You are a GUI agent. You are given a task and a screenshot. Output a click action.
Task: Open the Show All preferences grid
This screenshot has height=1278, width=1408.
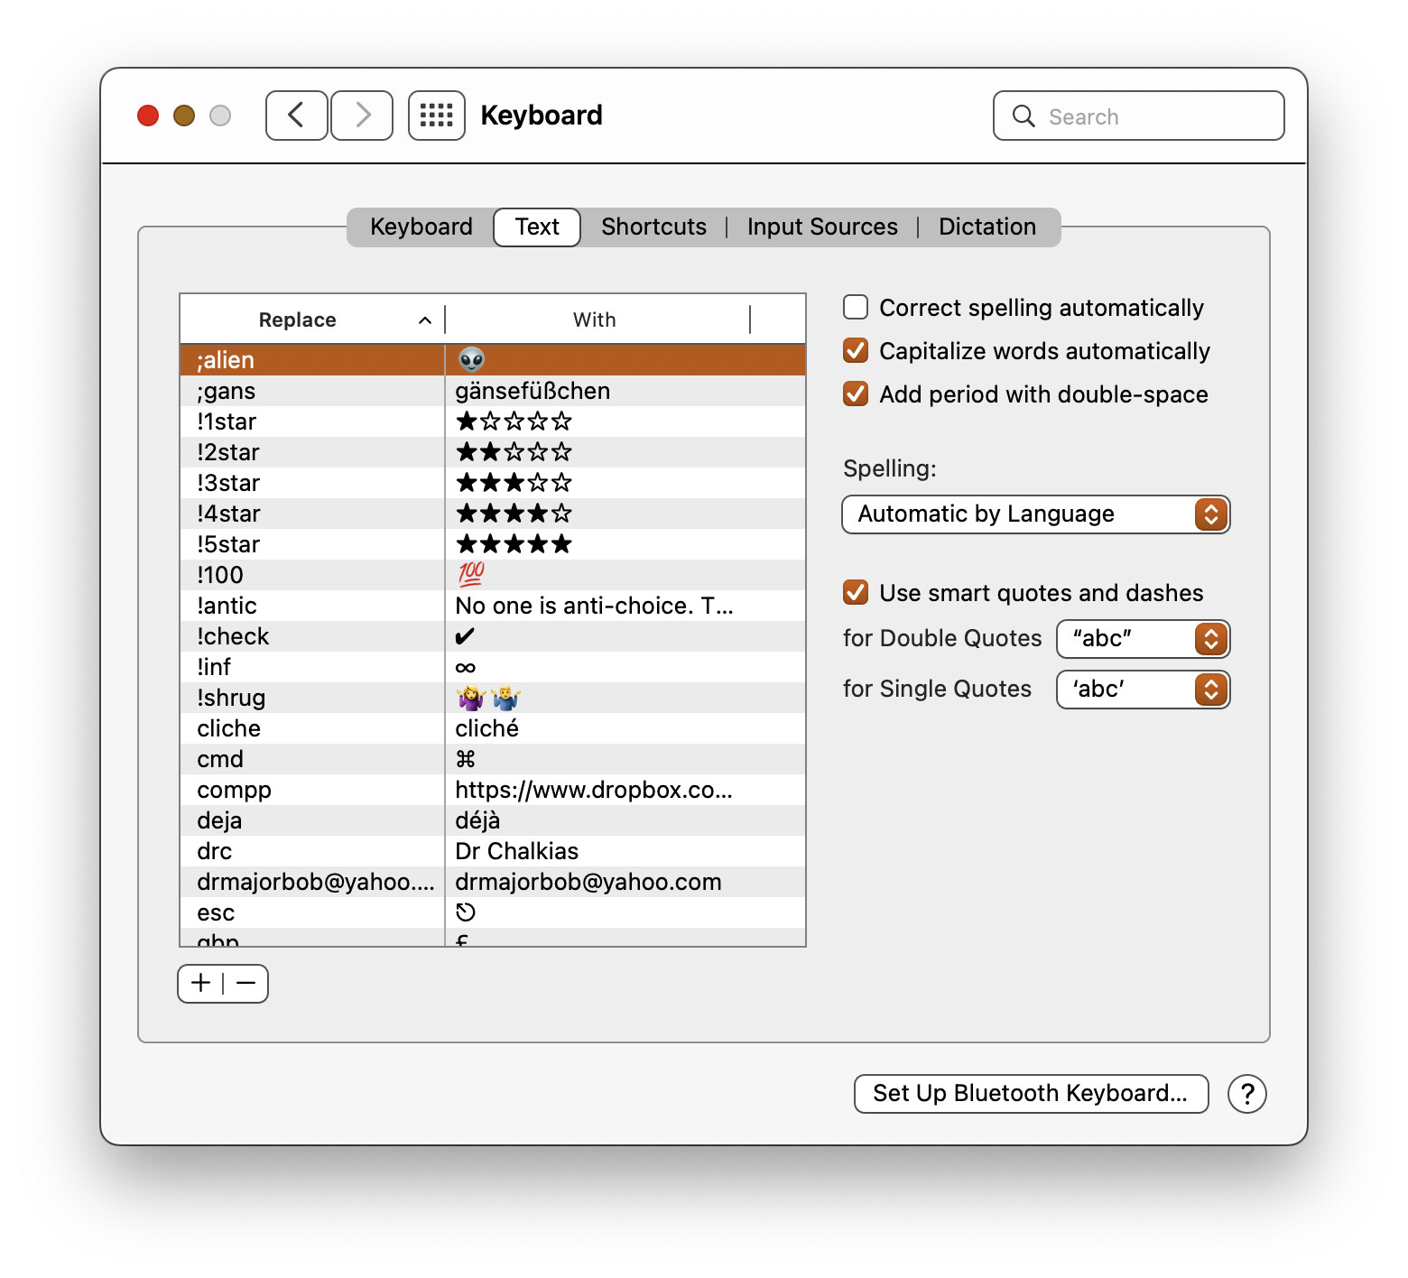pyautogui.click(x=437, y=116)
